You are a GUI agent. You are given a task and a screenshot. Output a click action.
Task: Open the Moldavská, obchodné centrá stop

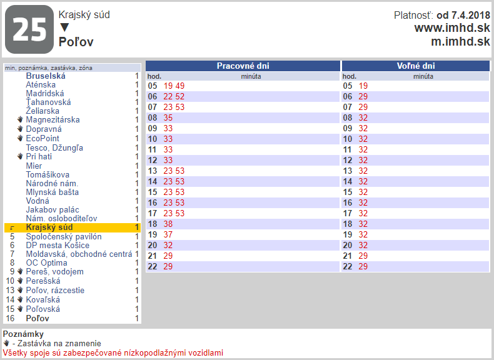[79, 254]
